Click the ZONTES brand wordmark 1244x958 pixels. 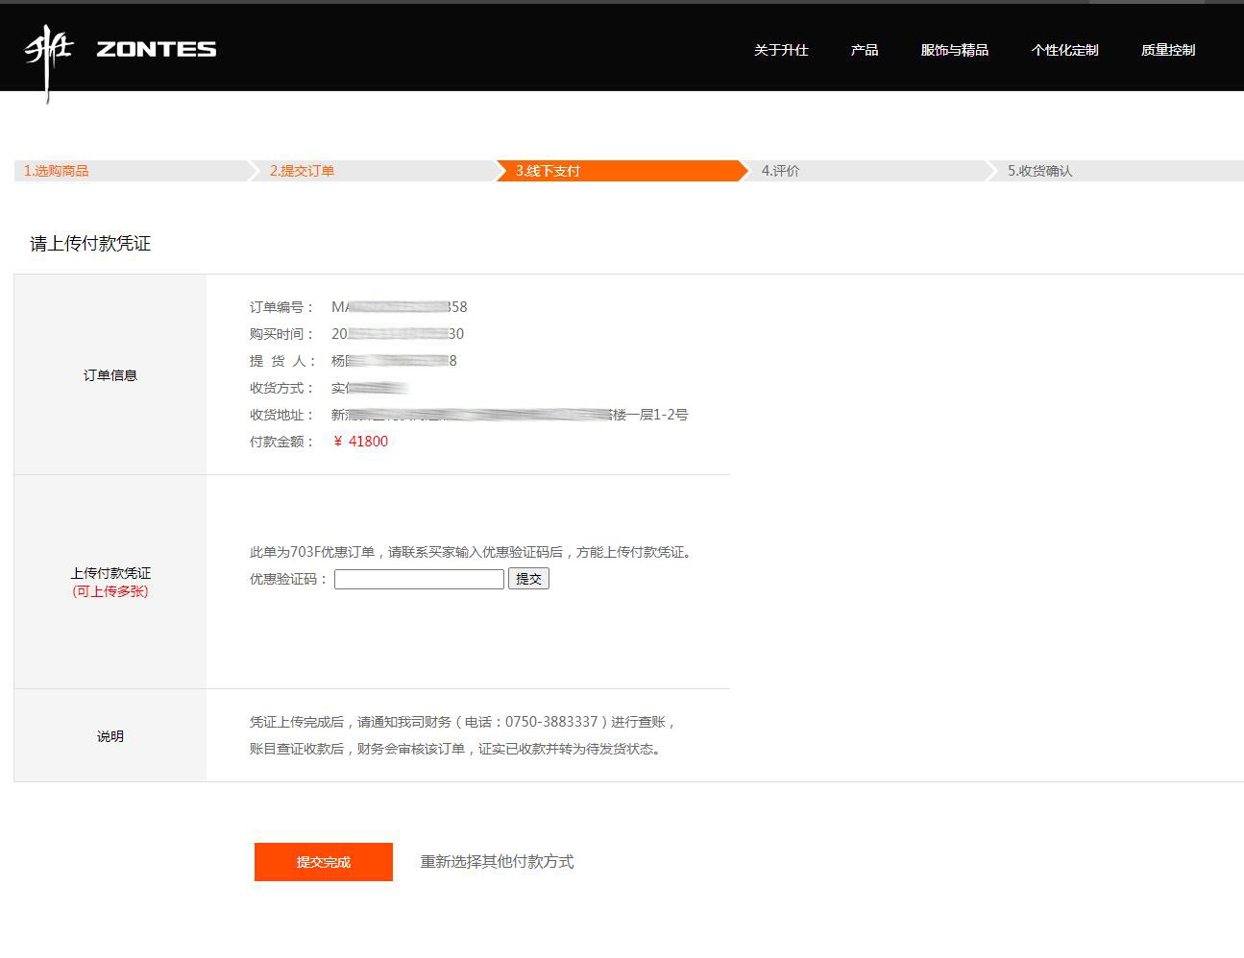pyautogui.click(x=157, y=50)
